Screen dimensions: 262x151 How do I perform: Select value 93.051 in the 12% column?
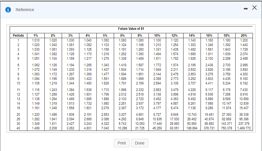174,128
